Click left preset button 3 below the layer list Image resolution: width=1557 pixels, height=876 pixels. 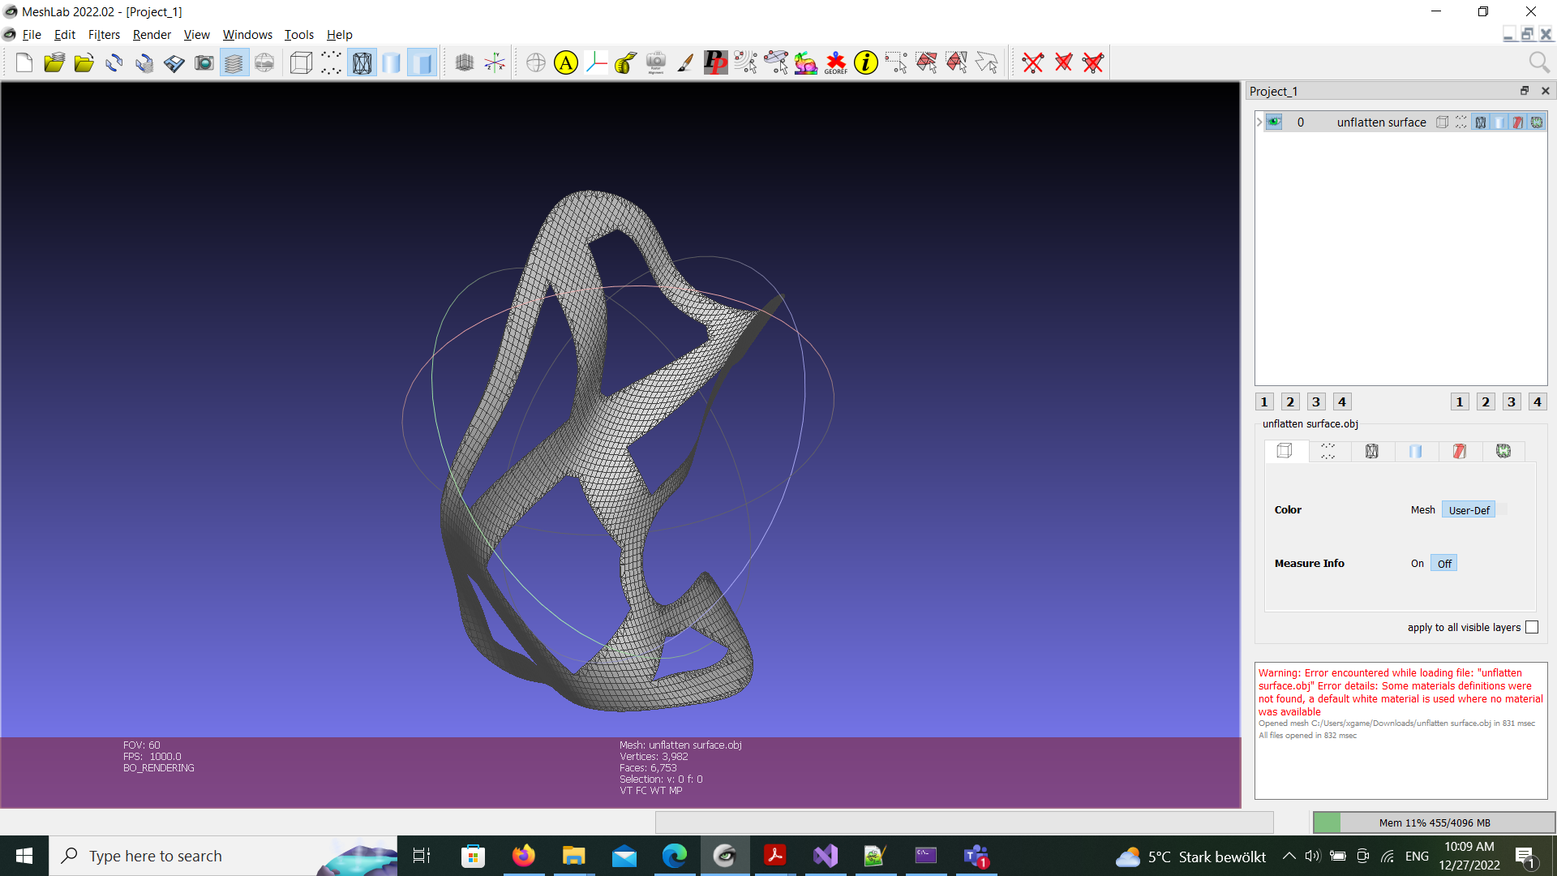point(1316,401)
